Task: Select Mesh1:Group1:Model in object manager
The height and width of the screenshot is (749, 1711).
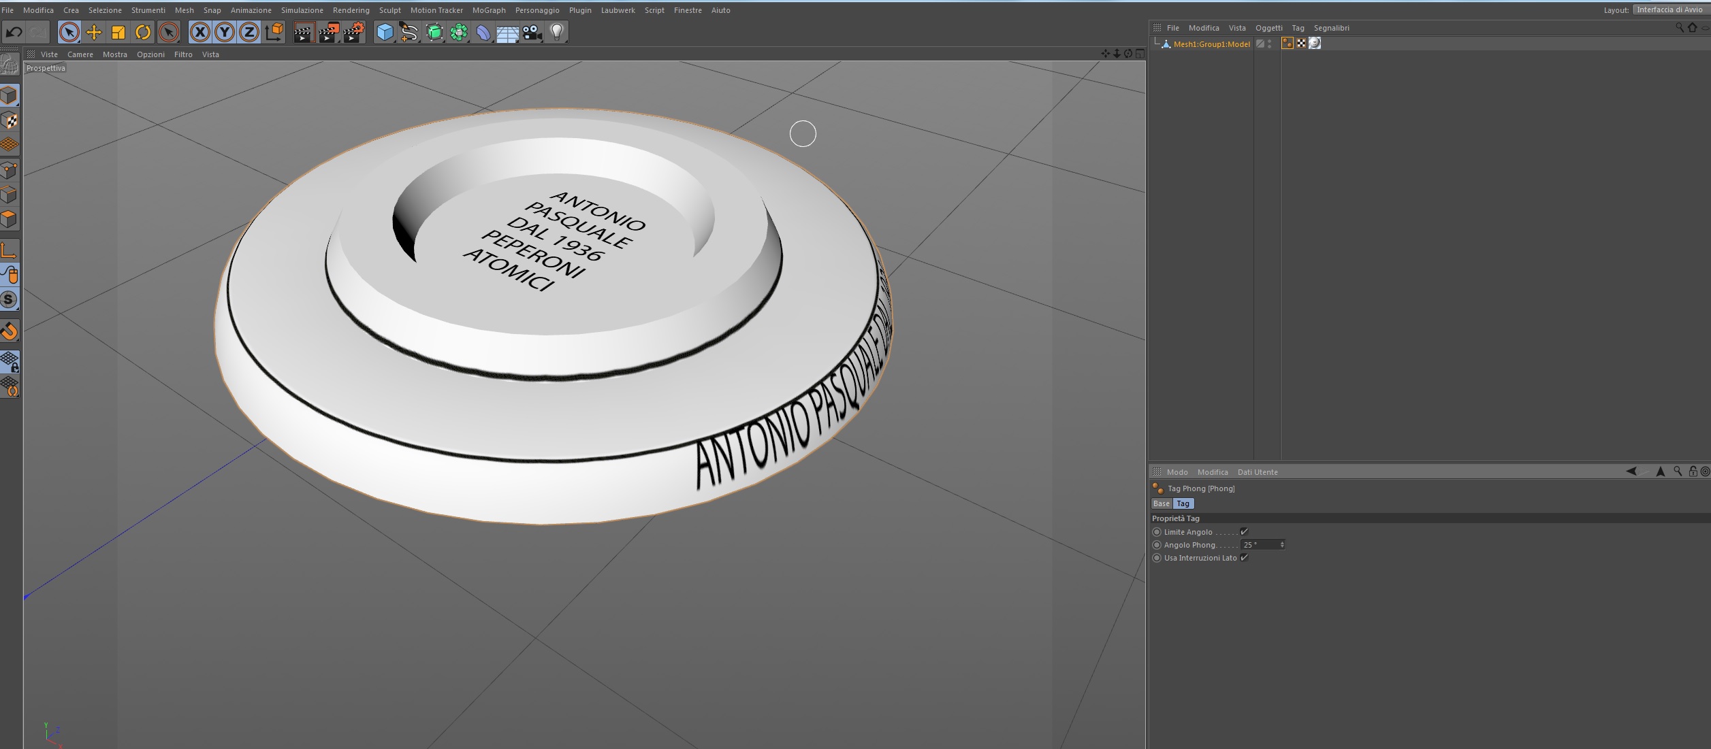Action: (1211, 44)
